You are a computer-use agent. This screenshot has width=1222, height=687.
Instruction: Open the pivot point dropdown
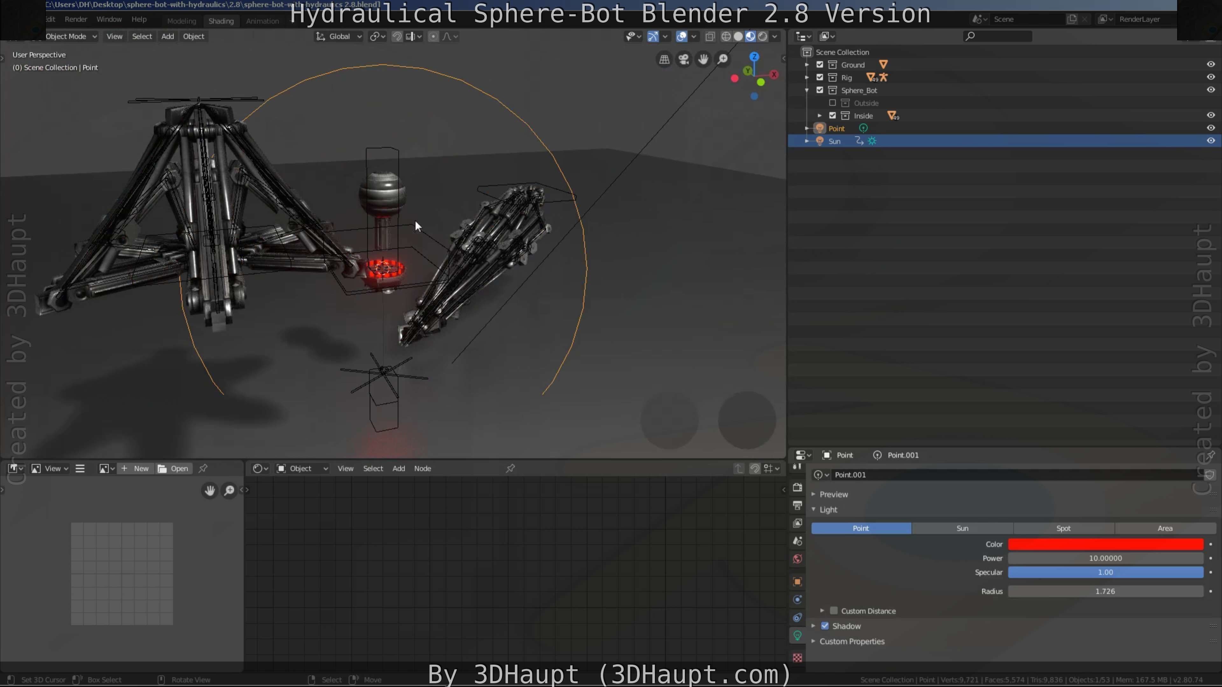pos(378,37)
